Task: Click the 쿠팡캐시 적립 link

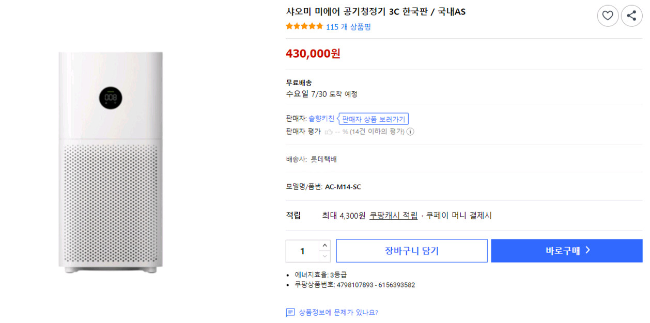Action: point(393,216)
